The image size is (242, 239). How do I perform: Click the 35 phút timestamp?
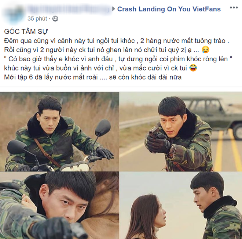pos(37,19)
